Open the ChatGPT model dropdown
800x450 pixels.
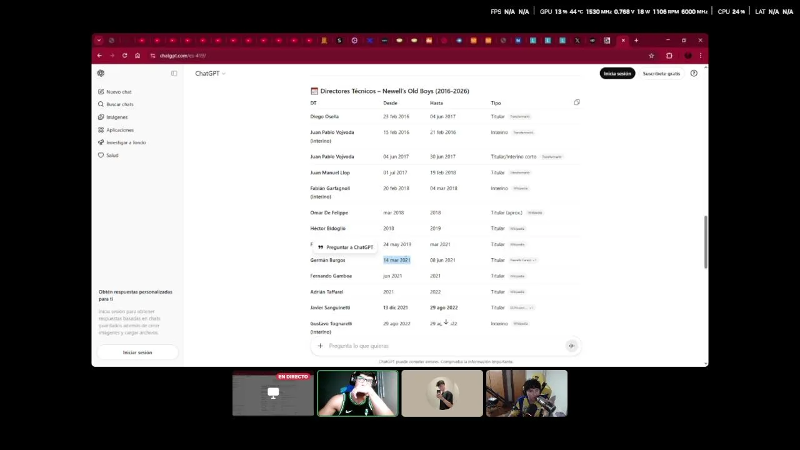[x=210, y=73]
